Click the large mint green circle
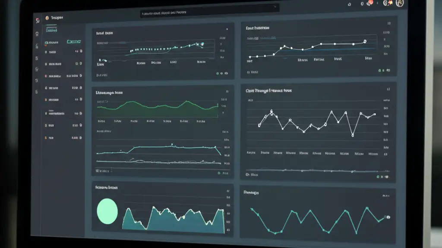 (107, 211)
